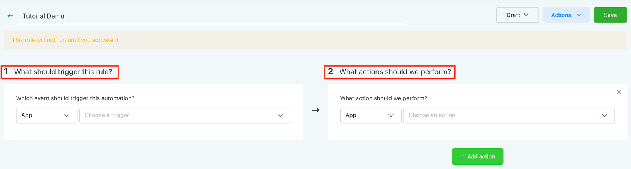Open the Actions menu
Viewport: 631px width, 169px height.
pyautogui.click(x=566, y=15)
